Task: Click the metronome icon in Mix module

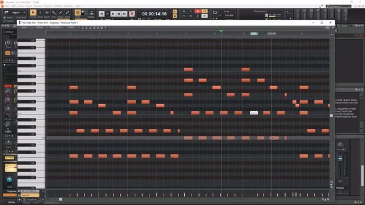Action: coord(198,16)
